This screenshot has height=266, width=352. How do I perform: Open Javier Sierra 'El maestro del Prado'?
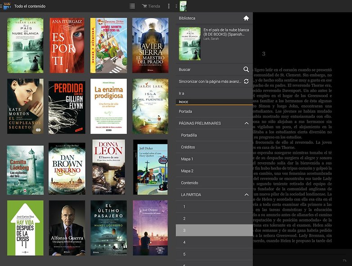[x=150, y=46]
